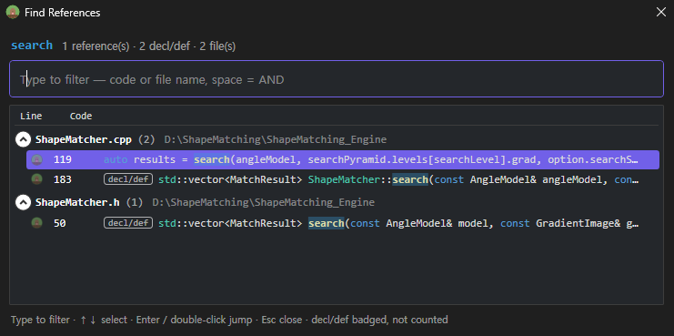
Task: Click the line number 50
Action: pos(60,223)
